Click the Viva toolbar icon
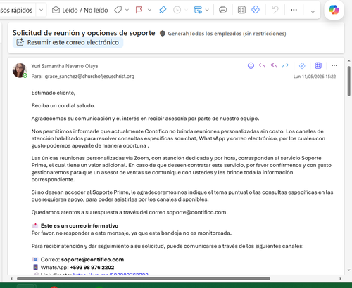 pos(256,10)
